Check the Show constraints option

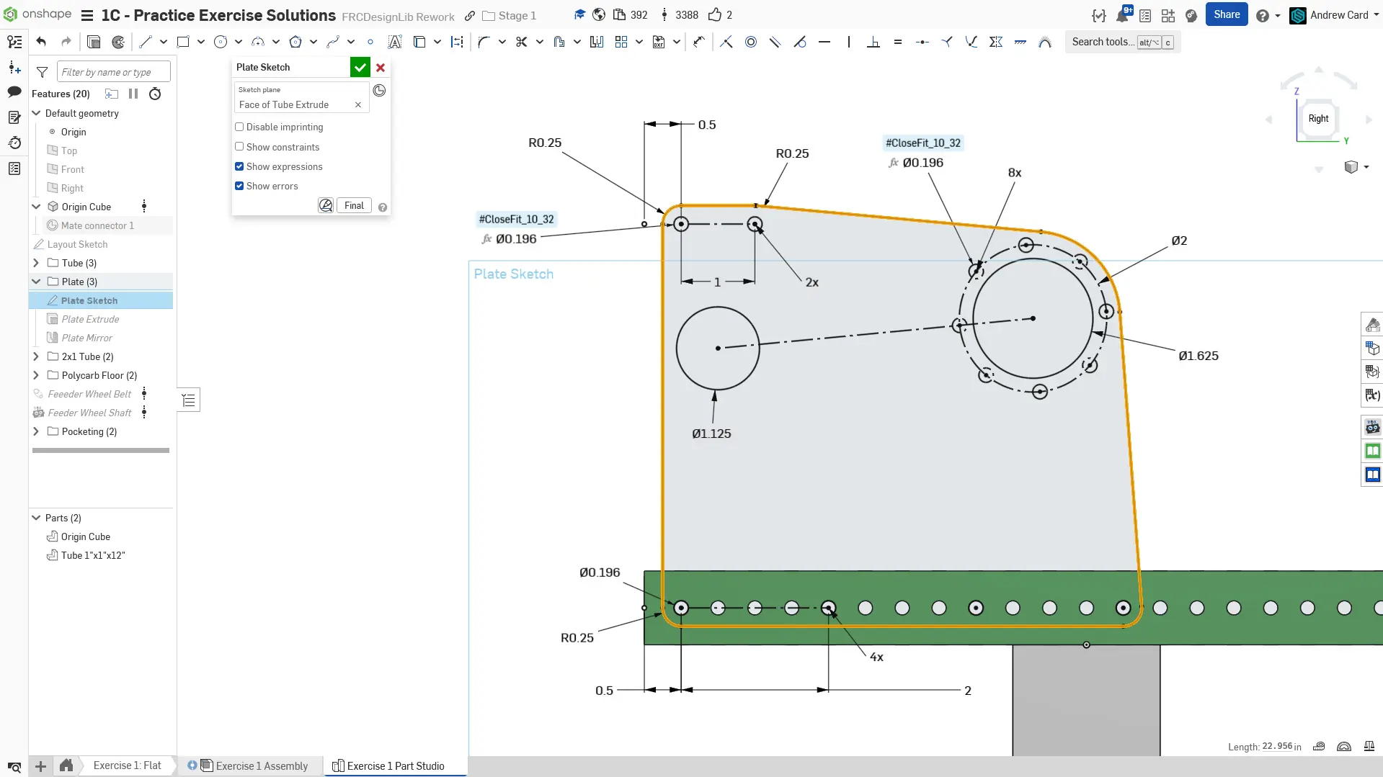(239, 147)
